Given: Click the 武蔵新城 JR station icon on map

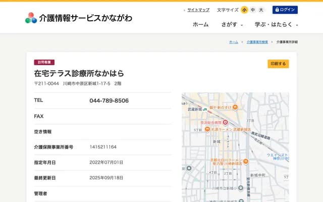Looking at the screenshot, I should click(x=204, y=109).
